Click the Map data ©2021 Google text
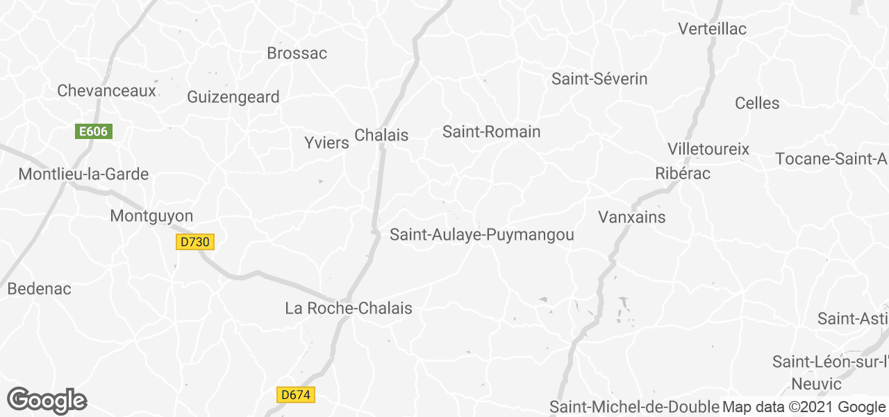Viewport: 889px width, 417px height. (x=804, y=407)
